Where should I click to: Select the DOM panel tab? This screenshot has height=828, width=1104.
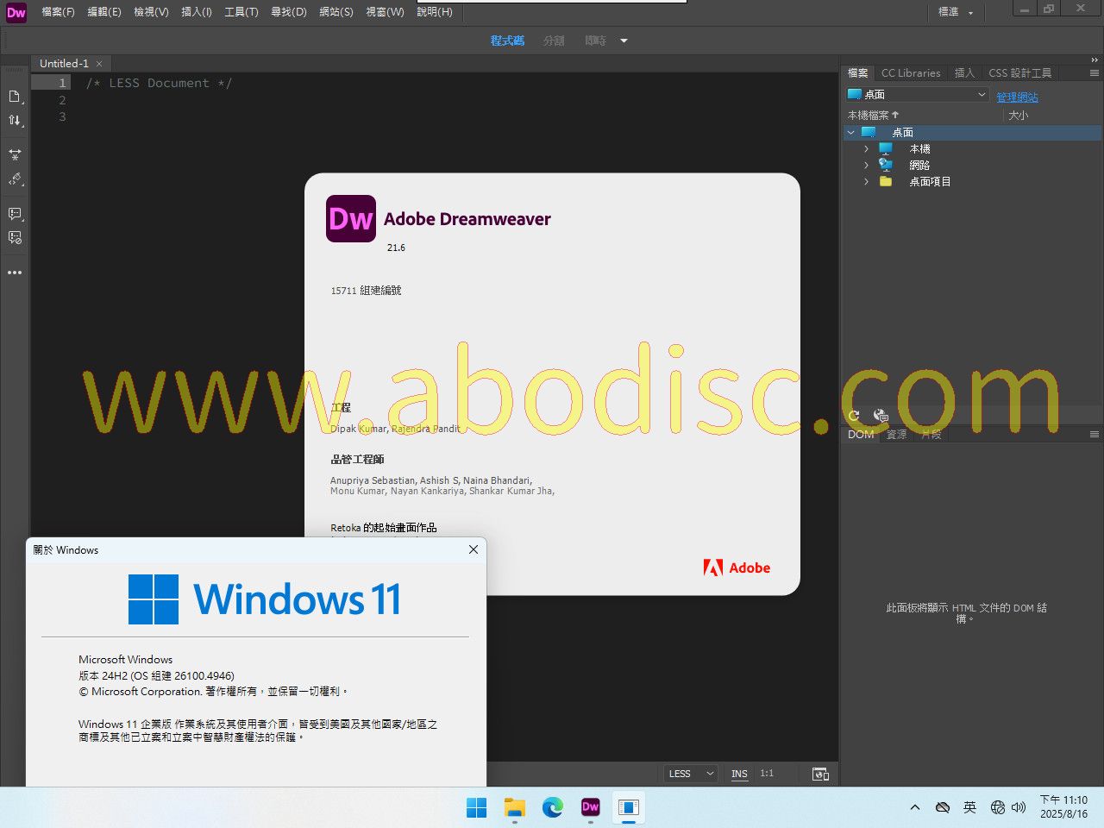pyautogui.click(x=861, y=435)
